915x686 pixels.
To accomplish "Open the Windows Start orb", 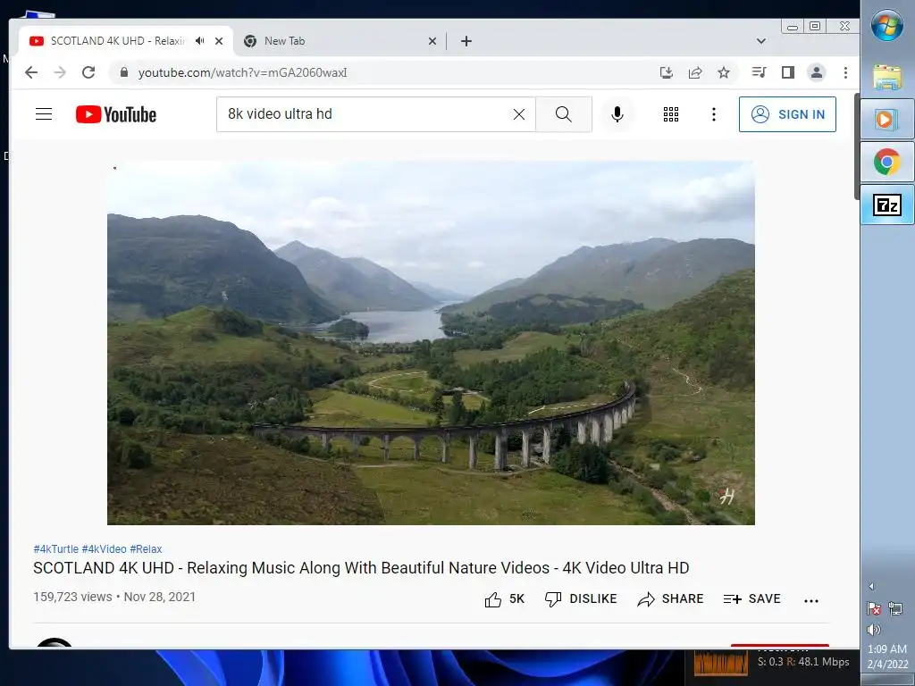I will click(x=887, y=26).
